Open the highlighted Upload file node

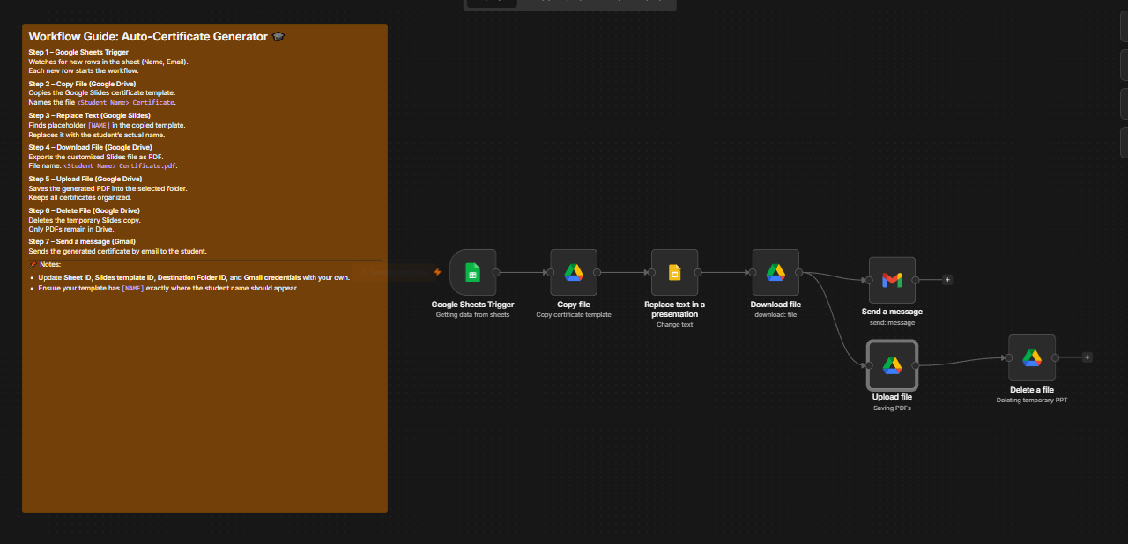[892, 365]
